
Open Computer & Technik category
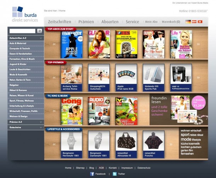click(x=26, y=48)
